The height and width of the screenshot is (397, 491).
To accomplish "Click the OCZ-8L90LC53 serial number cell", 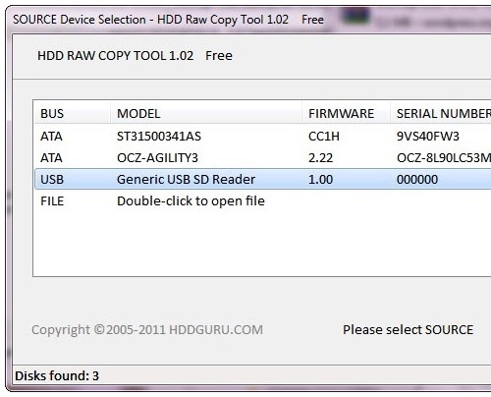I will 444,158.
